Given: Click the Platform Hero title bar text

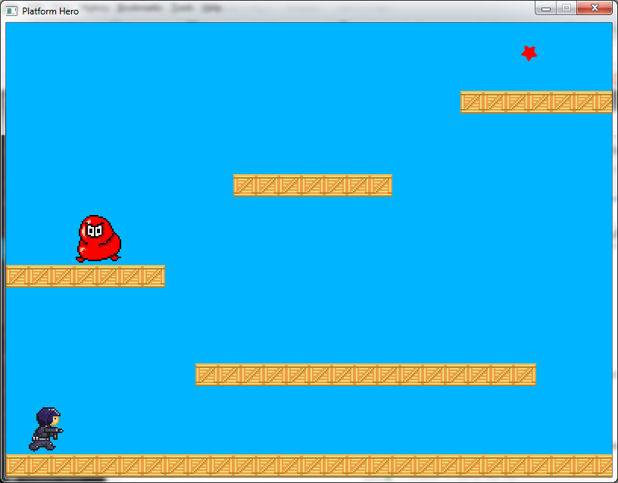Looking at the screenshot, I should coord(51,11).
